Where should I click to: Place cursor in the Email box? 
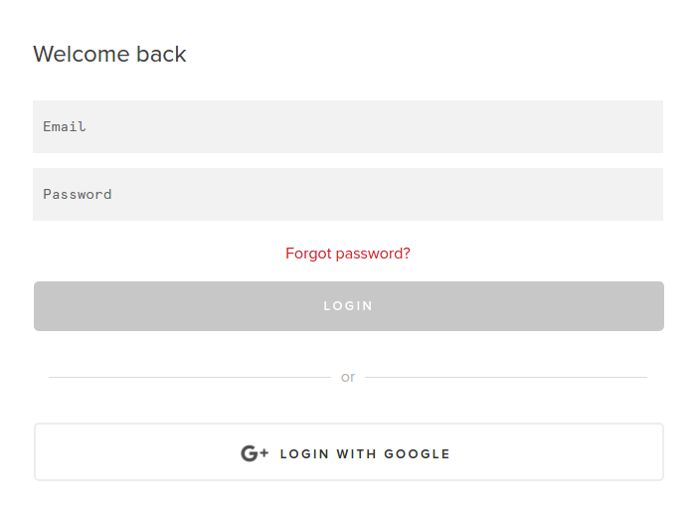click(348, 126)
